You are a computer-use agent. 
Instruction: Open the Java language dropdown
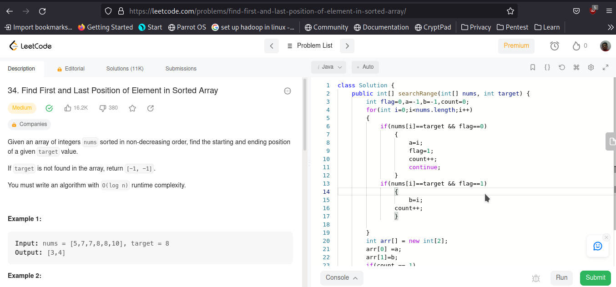click(x=329, y=67)
